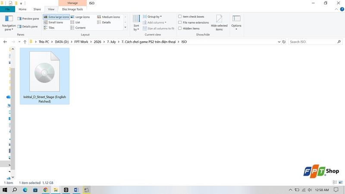Viewport: 345px width, 194px height.
Task: Switch to the Share ribbon tab
Action: 37,9
